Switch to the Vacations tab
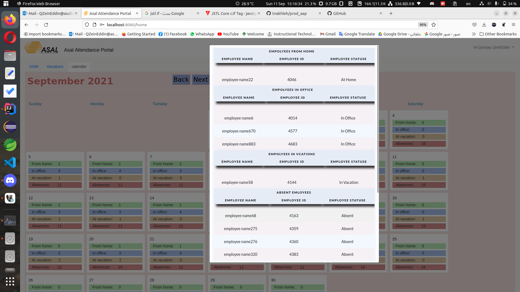520x292 pixels. point(55,67)
